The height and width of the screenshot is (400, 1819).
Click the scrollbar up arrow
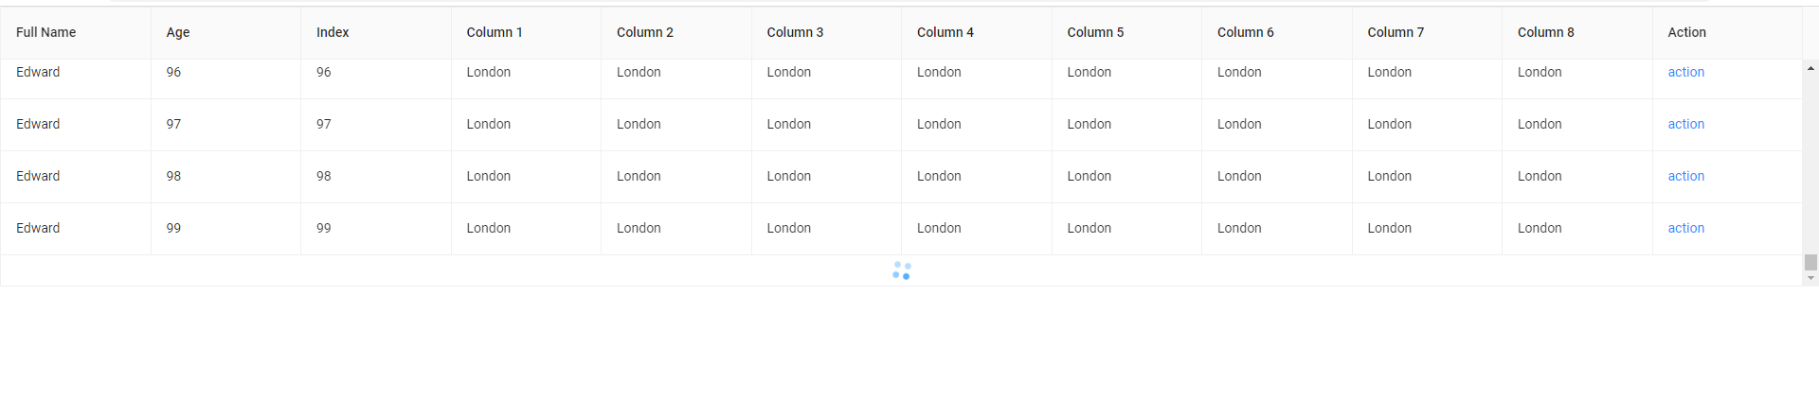1810,69
